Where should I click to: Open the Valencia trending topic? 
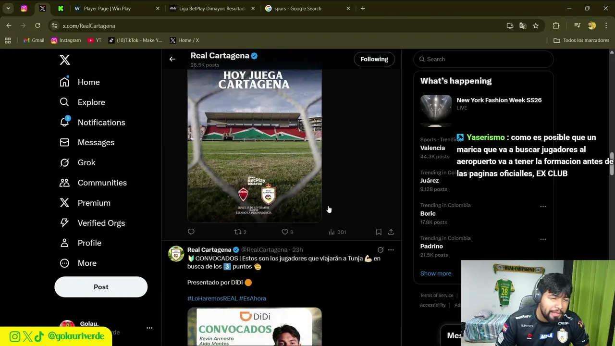[432, 148]
